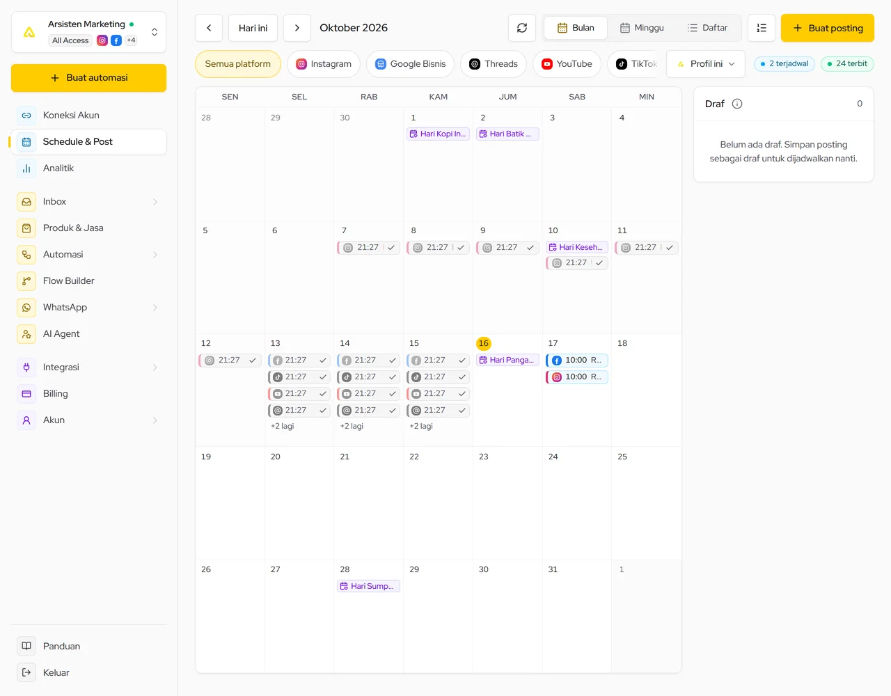The image size is (891, 696).
Task: Open the Hari Sump... event on 28th
Action: [x=369, y=586]
